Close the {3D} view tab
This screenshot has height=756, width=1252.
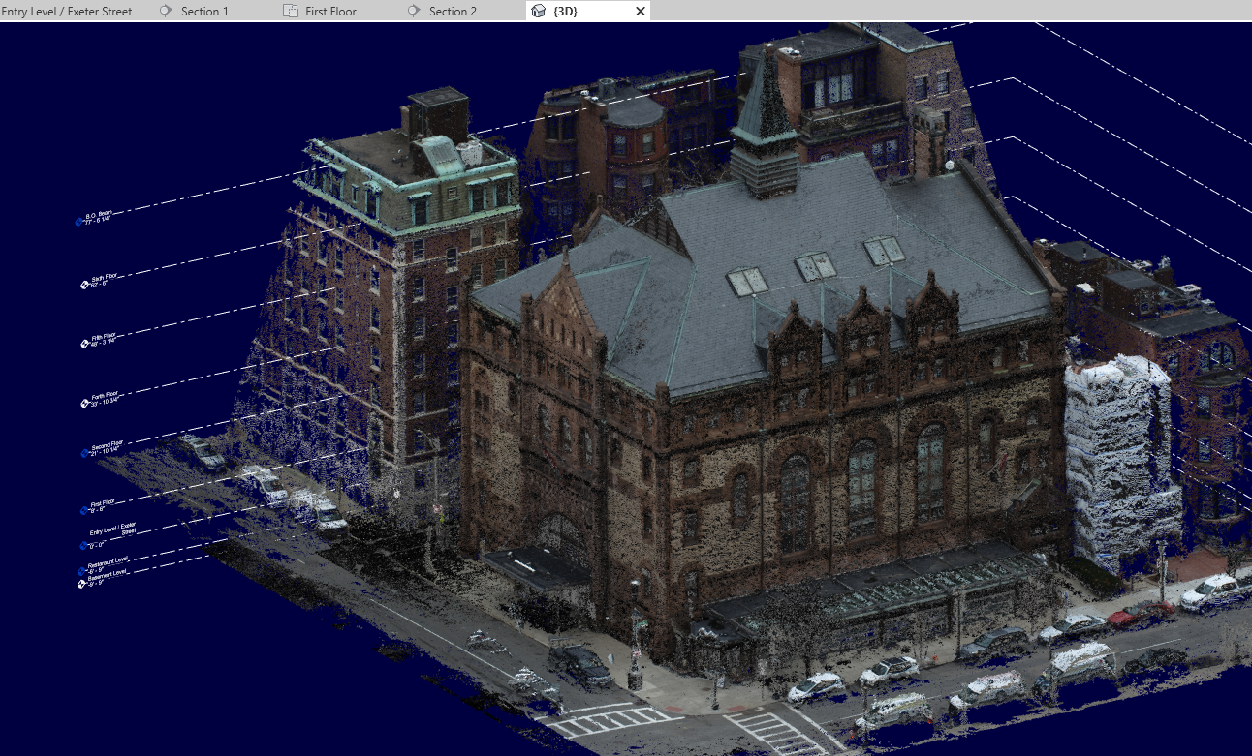639,11
